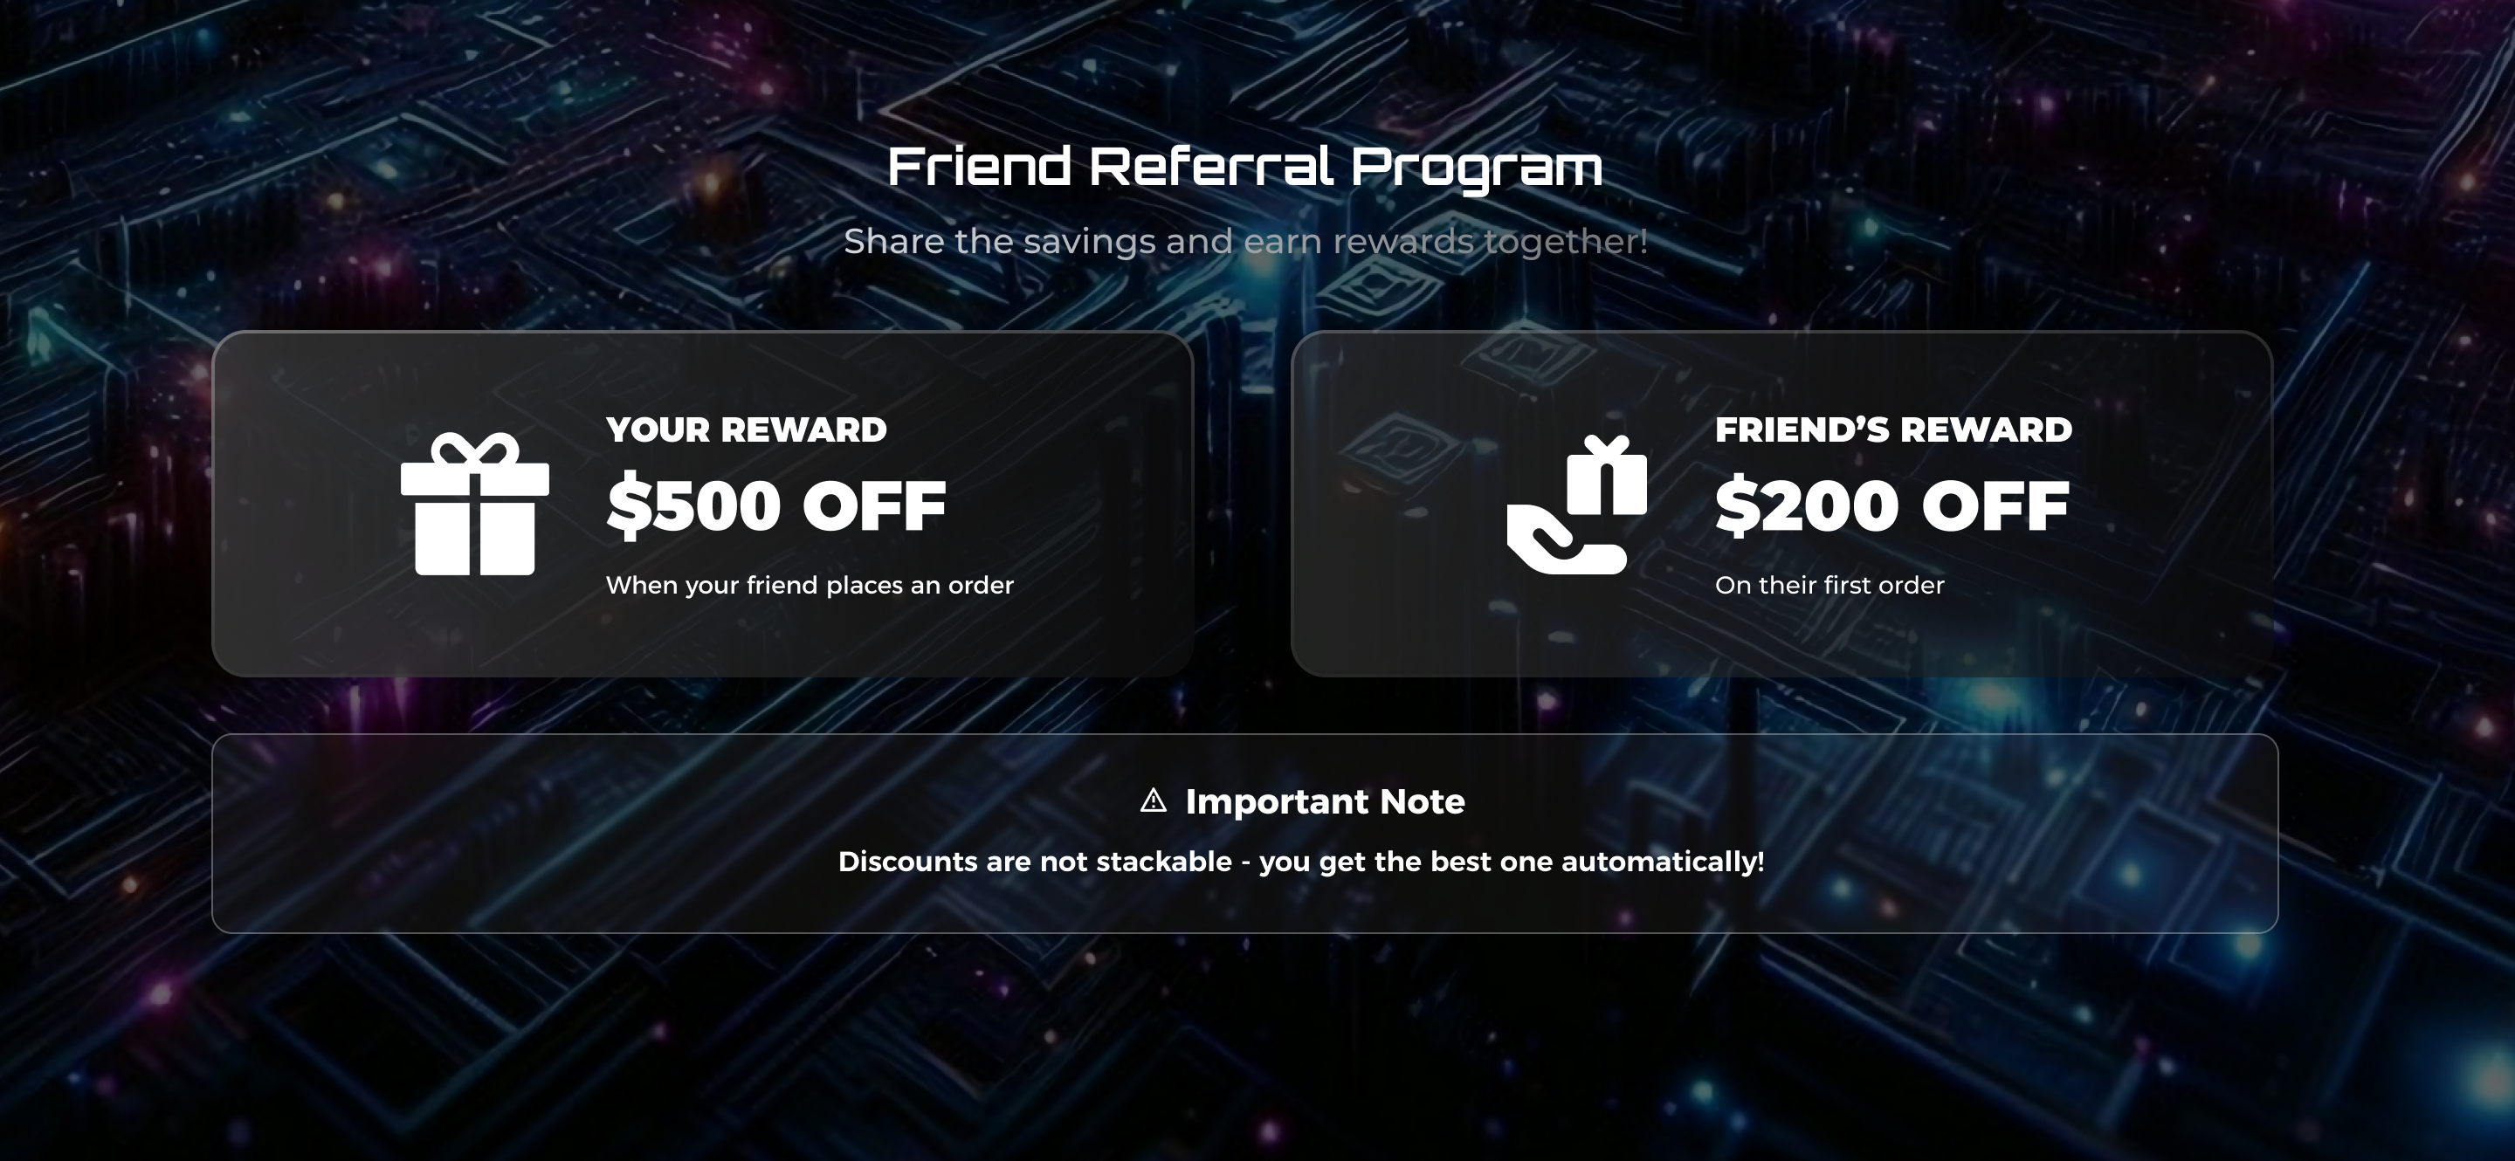Click the word 'together!' in the subtitle

(x=1565, y=241)
